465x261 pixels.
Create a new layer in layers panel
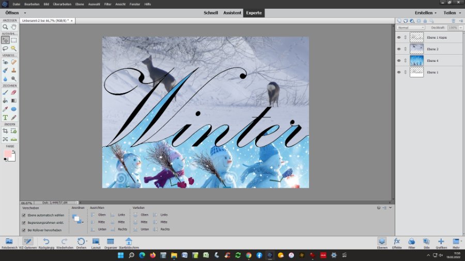coord(399,21)
